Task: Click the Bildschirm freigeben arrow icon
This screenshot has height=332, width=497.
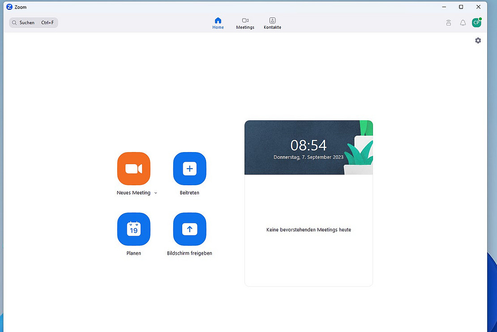Action: click(189, 229)
